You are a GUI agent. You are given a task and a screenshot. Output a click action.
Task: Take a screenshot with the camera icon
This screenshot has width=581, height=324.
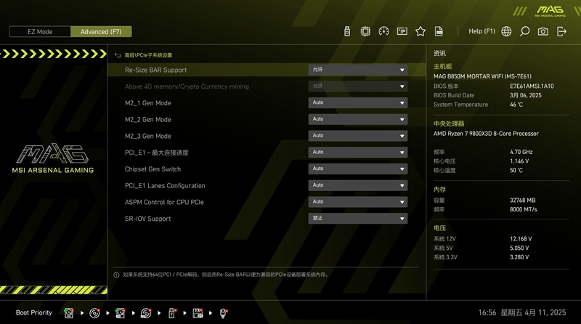(x=543, y=31)
